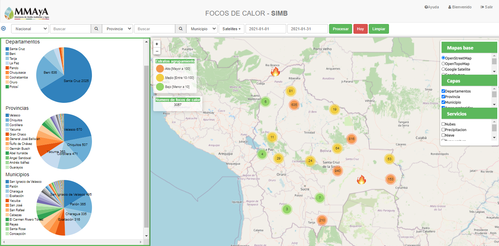Click the blue back arrow icon
This screenshot has width=499, height=246.
point(4,29)
